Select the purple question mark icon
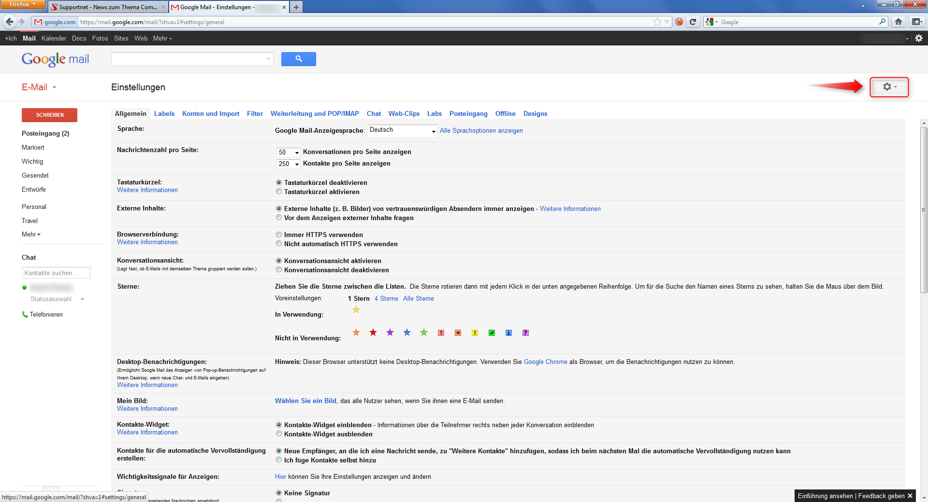The height and width of the screenshot is (502, 928). [x=525, y=333]
